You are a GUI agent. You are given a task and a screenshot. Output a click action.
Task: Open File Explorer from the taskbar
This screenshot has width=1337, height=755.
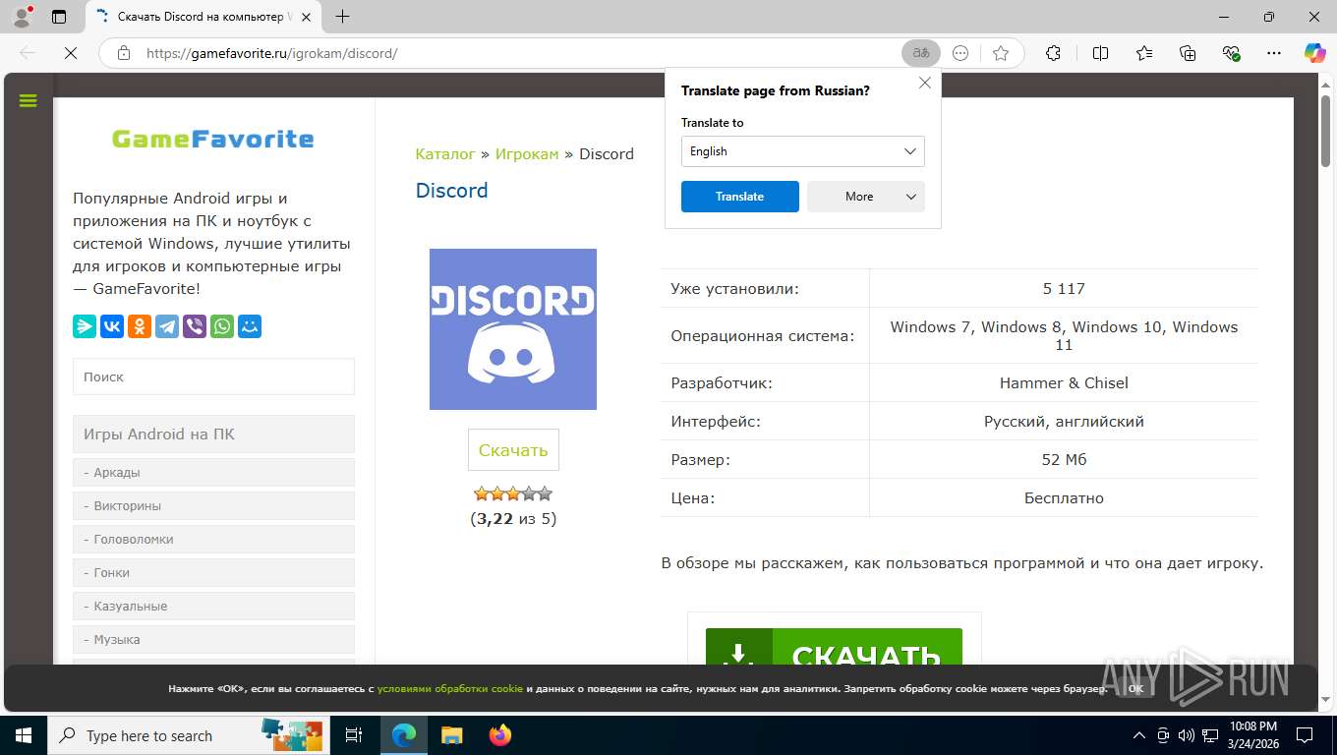451,735
